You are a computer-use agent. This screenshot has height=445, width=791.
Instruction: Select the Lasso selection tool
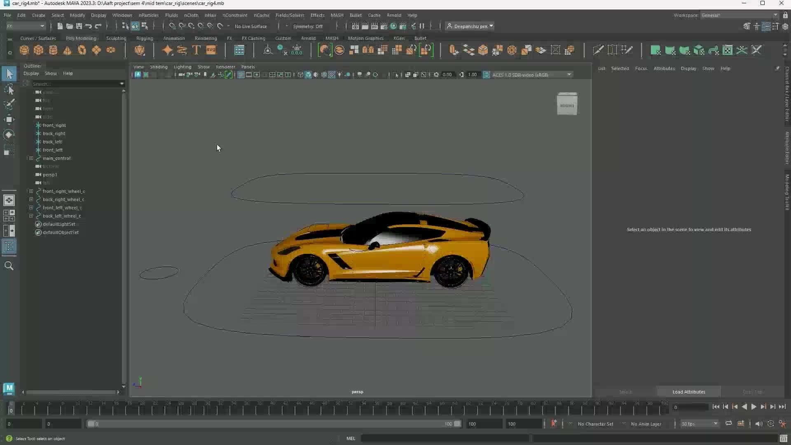pyautogui.click(x=9, y=89)
